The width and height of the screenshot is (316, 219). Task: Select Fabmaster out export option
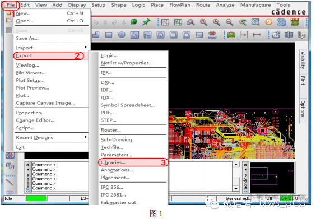(133, 202)
